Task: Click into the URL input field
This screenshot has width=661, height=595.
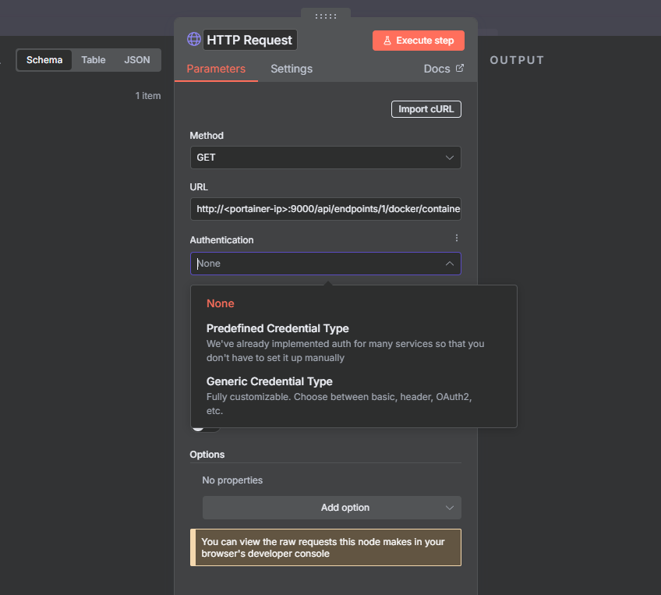Action: [x=325, y=209]
